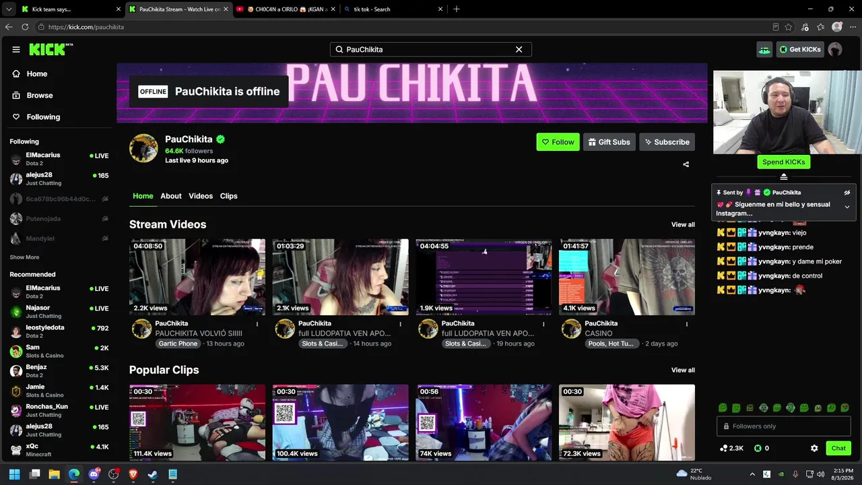Screen dimensions: 862x485
Task: Click the Spend KICKs button
Action: (784, 162)
